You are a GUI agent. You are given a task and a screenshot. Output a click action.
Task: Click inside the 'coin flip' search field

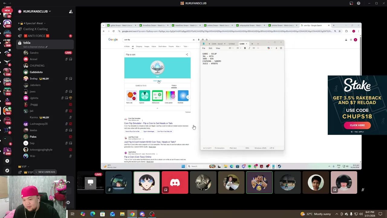click(157, 40)
